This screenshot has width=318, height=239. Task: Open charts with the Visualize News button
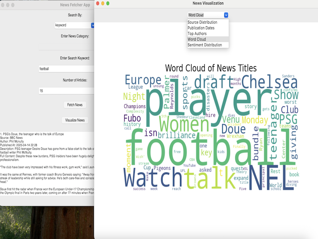tap(75, 120)
